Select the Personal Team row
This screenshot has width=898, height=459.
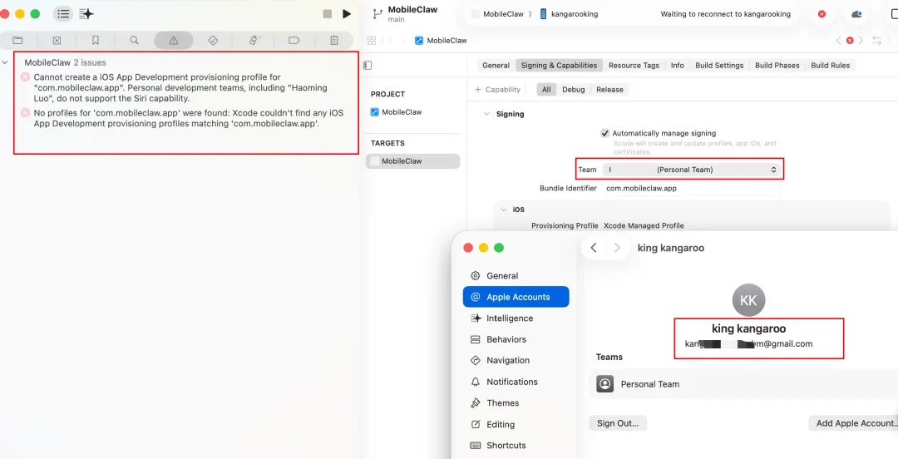pos(743,384)
